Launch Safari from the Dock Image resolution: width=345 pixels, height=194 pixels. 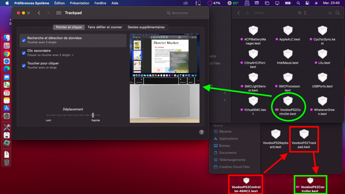click(7, 61)
